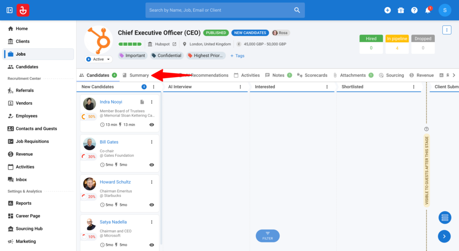Click the Add Tags link
Viewport: 459px width, 251px height.
pos(237,56)
